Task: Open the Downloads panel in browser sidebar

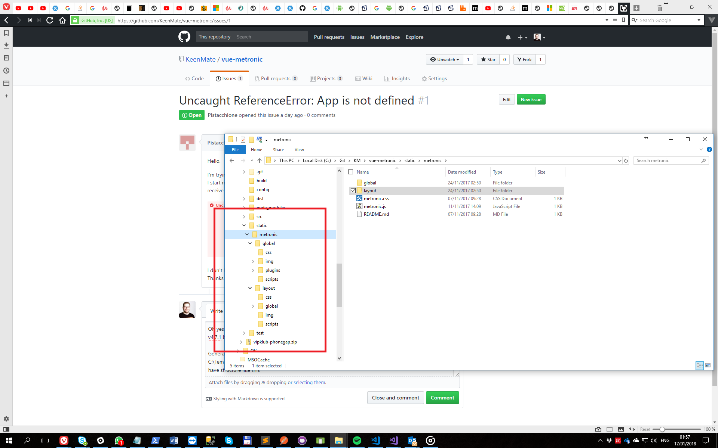Action: pyautogui.click(x=6, y=45)
